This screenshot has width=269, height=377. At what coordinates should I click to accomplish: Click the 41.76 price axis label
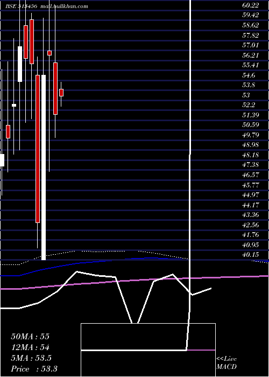tap(251, 235)
